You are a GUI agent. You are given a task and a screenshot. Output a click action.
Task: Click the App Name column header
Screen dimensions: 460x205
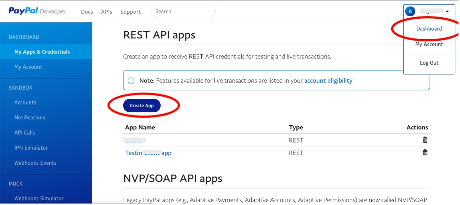click(x=140, y=127)
